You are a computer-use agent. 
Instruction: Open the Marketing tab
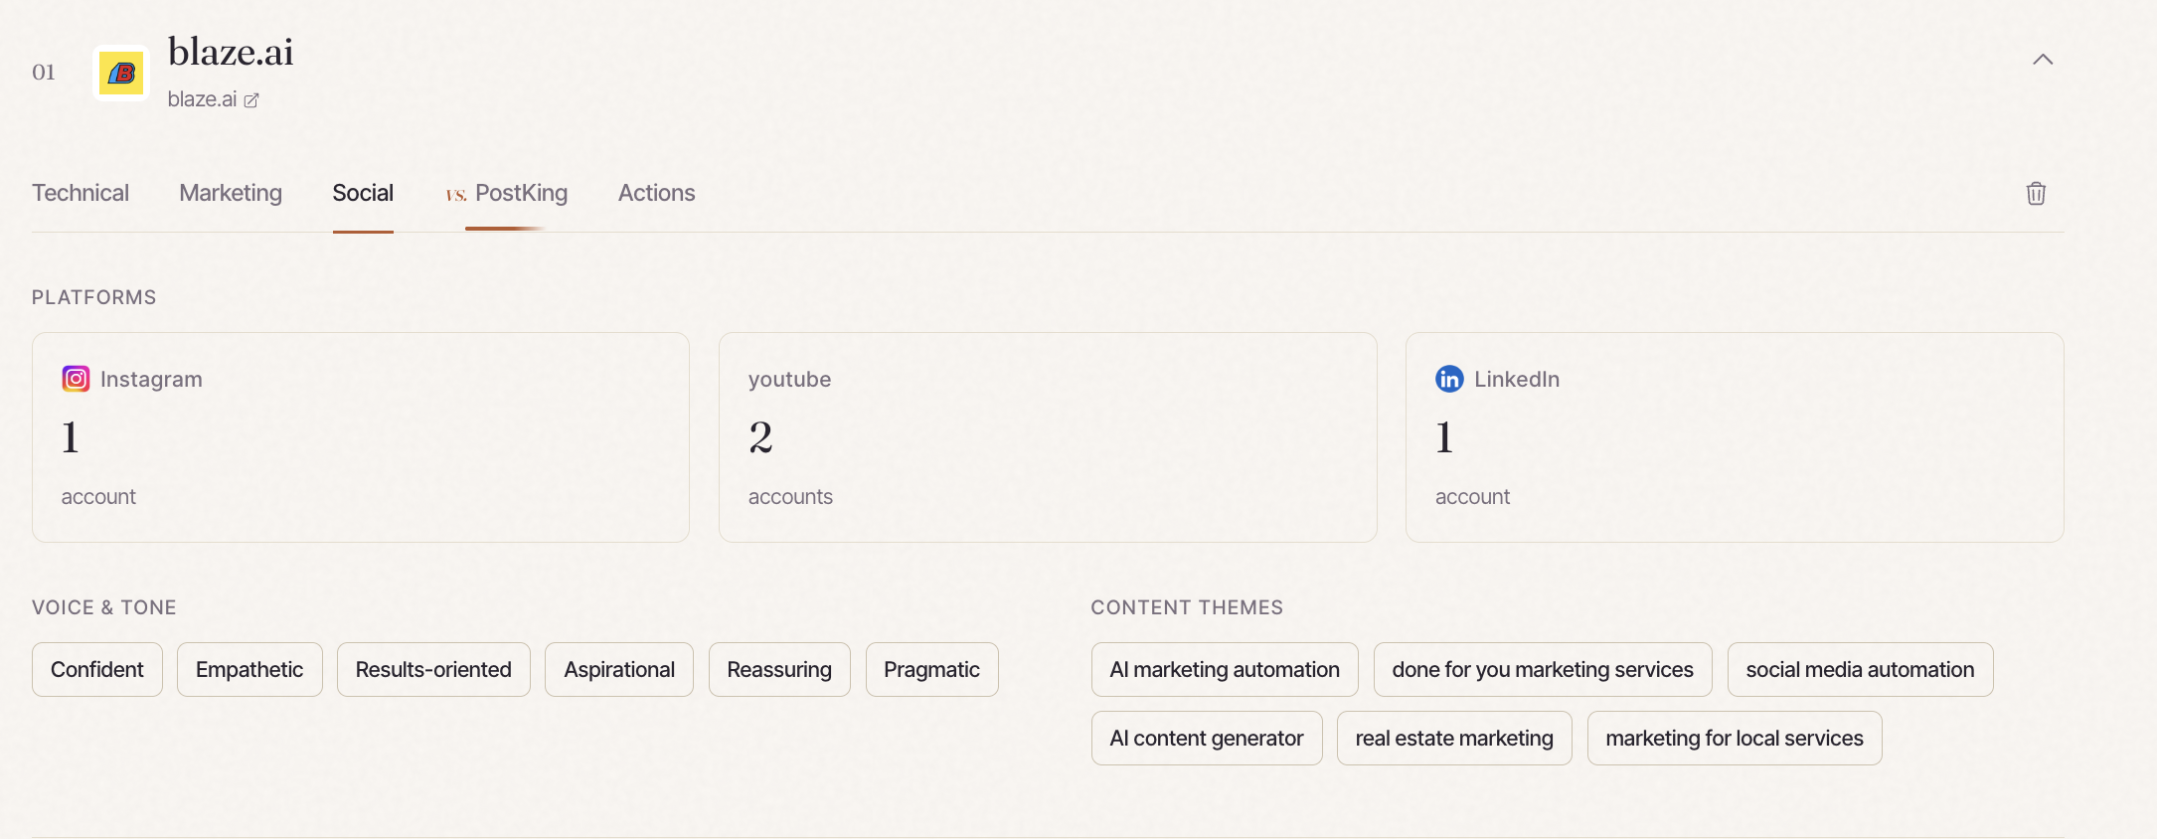click(x=231, y=193)
